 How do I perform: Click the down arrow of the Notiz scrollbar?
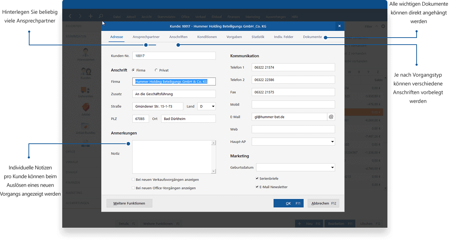tap(213, 171)
